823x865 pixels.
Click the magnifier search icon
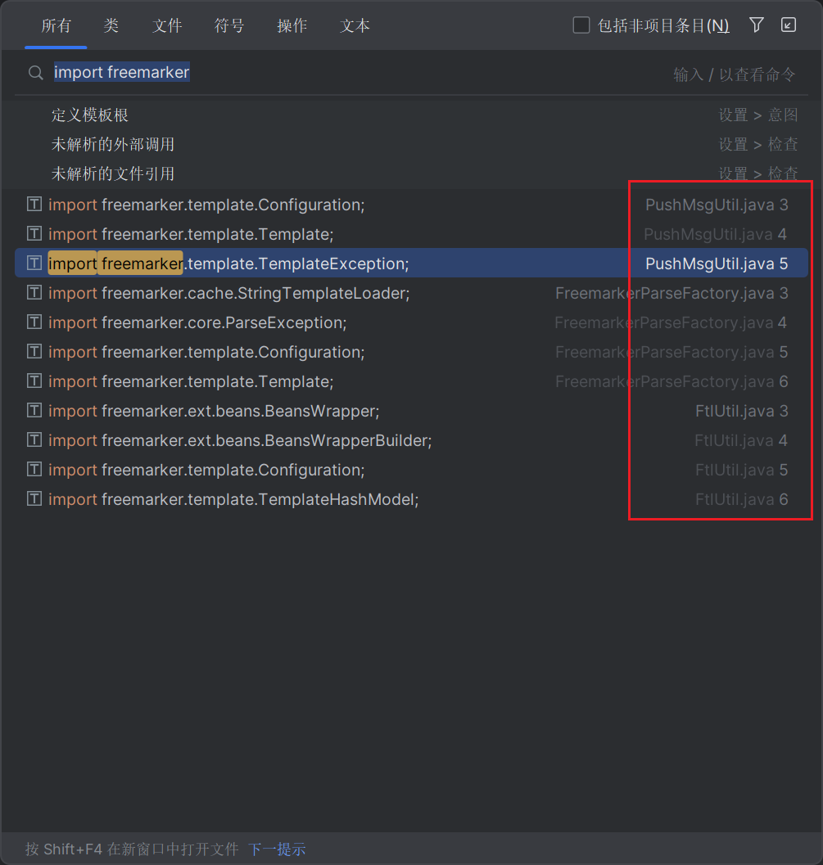(x=35, y=73)
